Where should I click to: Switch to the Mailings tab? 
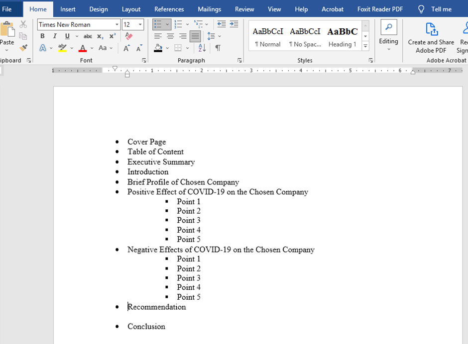[x=209, y=9]
